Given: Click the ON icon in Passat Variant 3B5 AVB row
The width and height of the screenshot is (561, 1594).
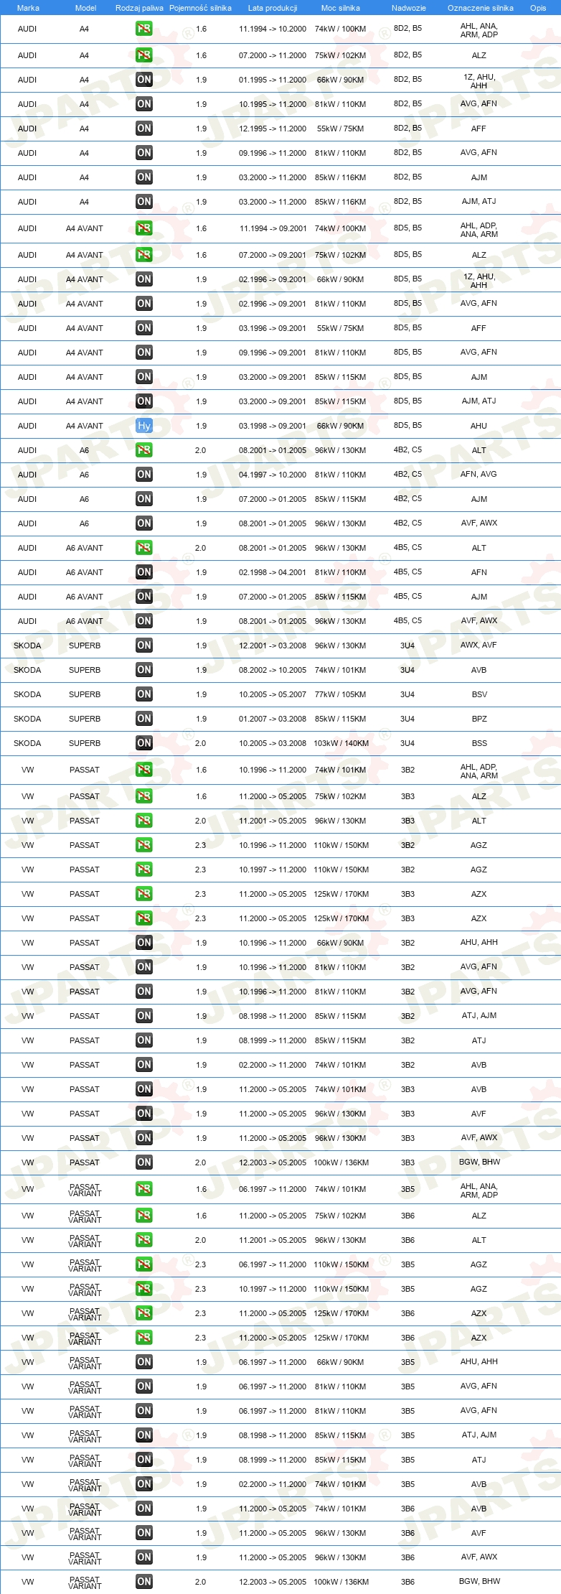Looking at the screenshot, I should (x=144, y=1484).
